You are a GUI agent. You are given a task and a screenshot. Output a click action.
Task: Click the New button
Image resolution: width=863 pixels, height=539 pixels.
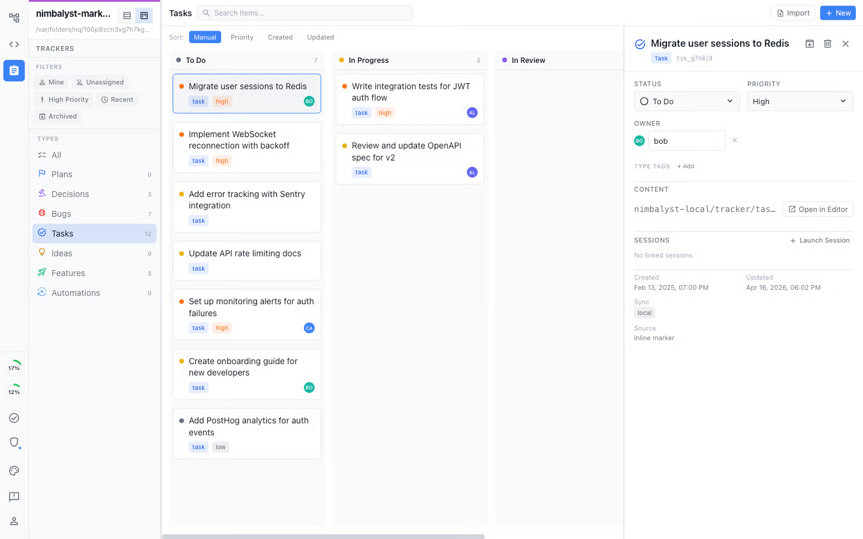coord(838,13)
